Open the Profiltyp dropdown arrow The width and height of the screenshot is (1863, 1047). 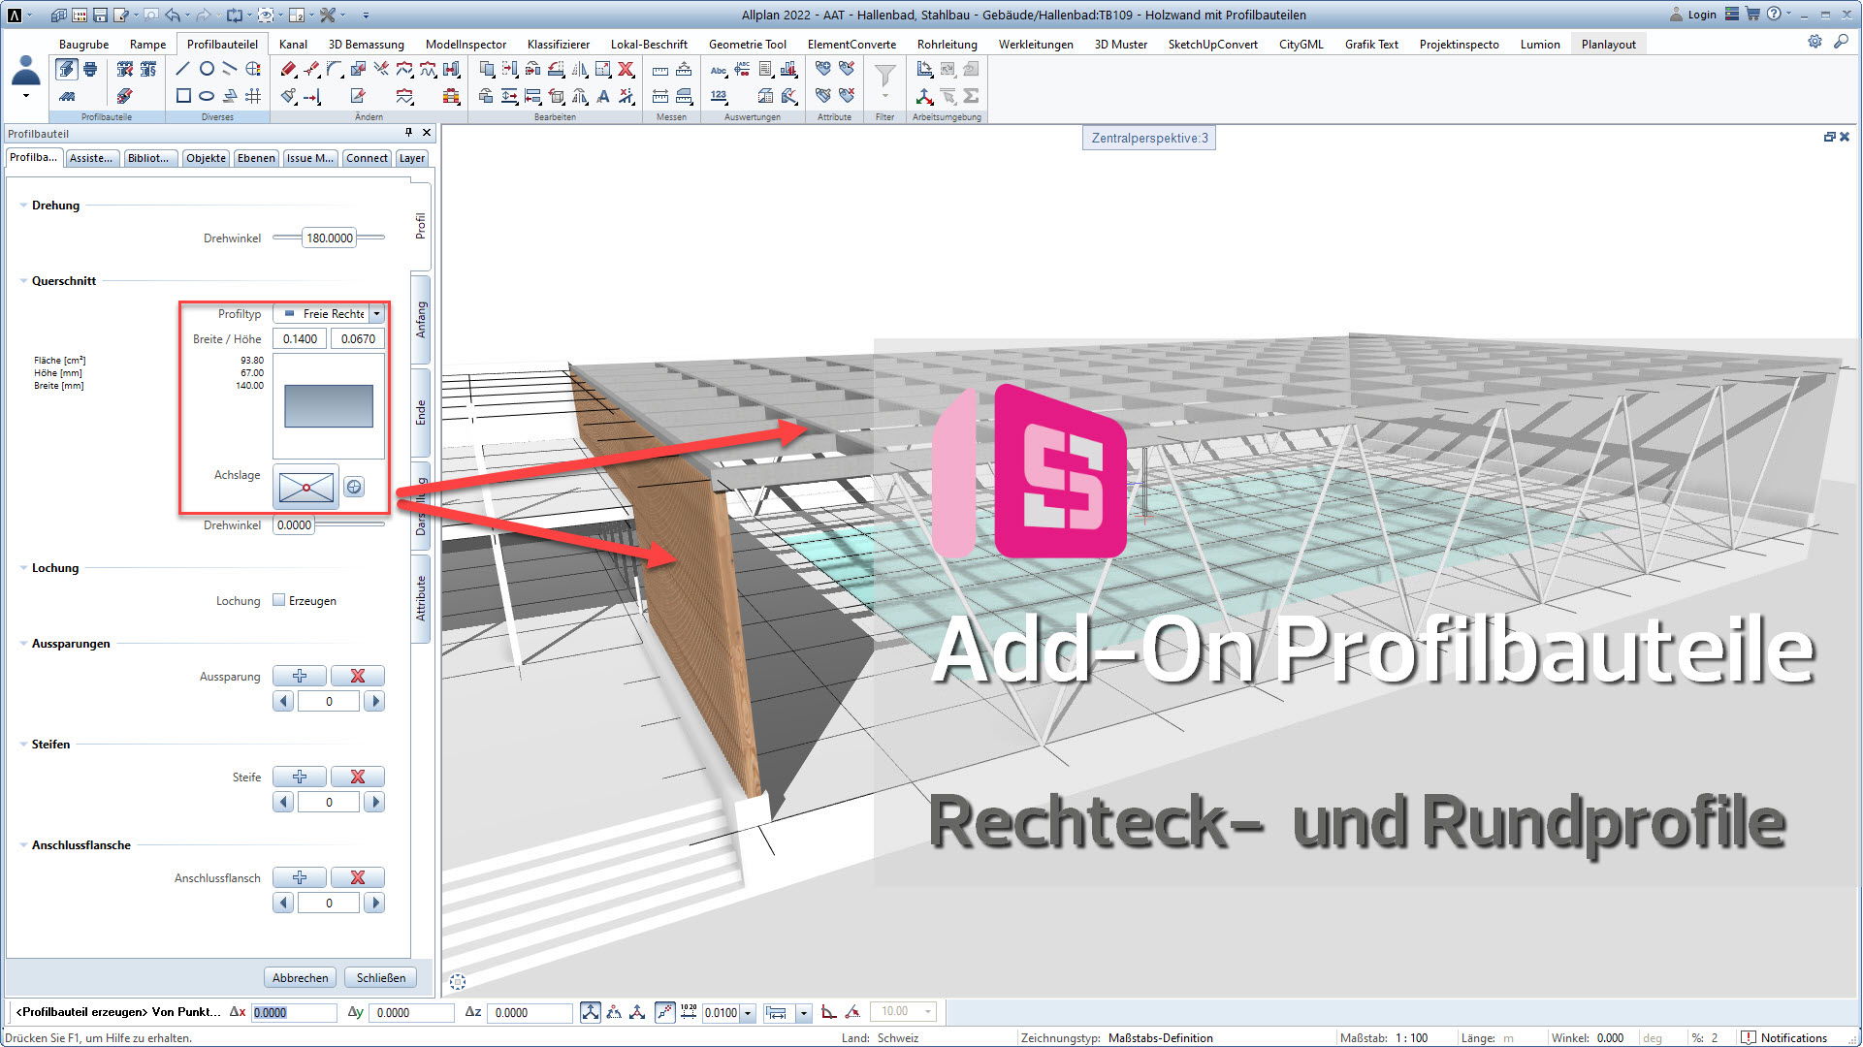(x=376, y=313)
